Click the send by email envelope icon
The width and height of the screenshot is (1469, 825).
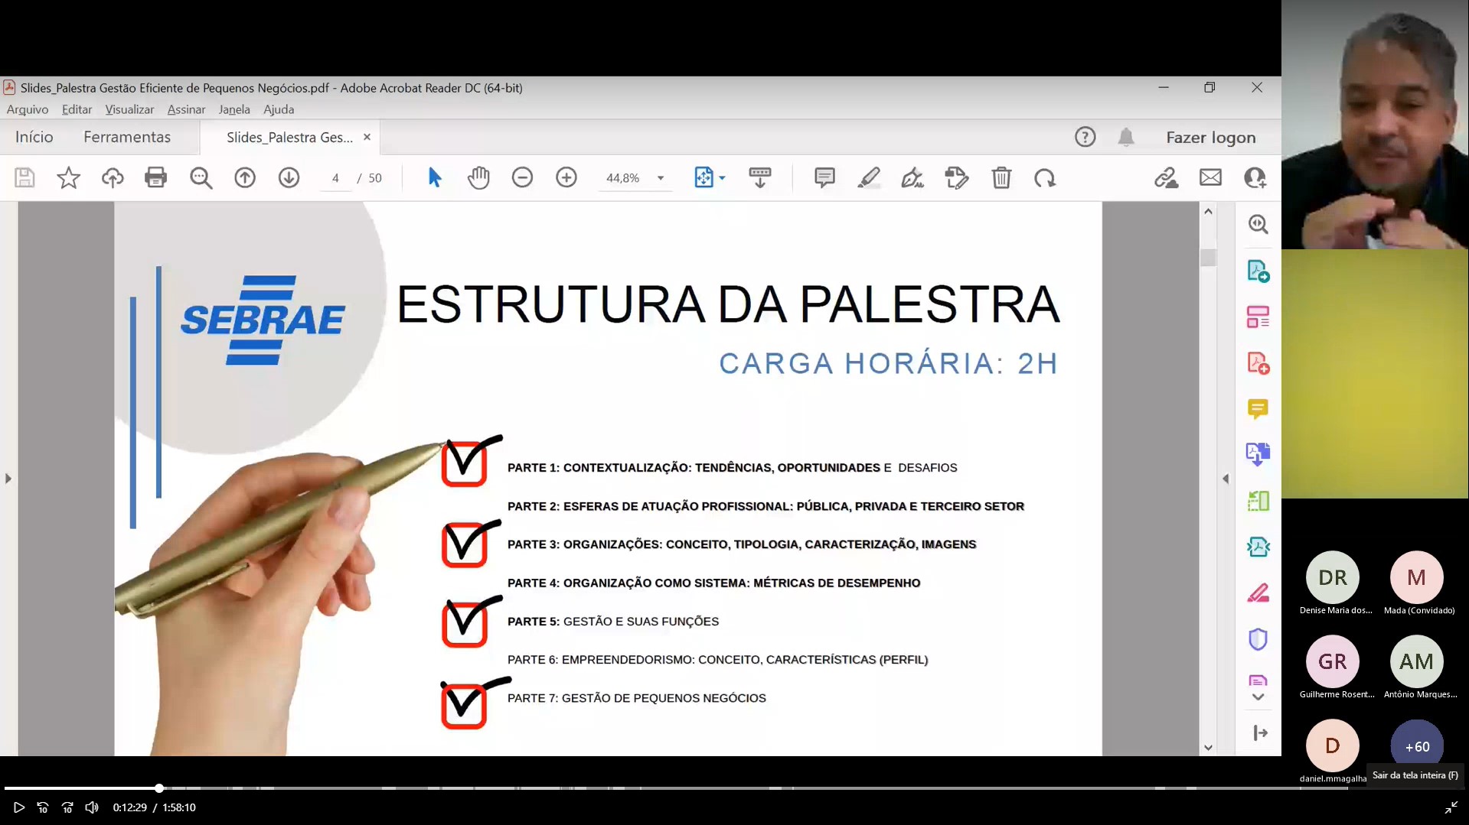coord(1210,178)
